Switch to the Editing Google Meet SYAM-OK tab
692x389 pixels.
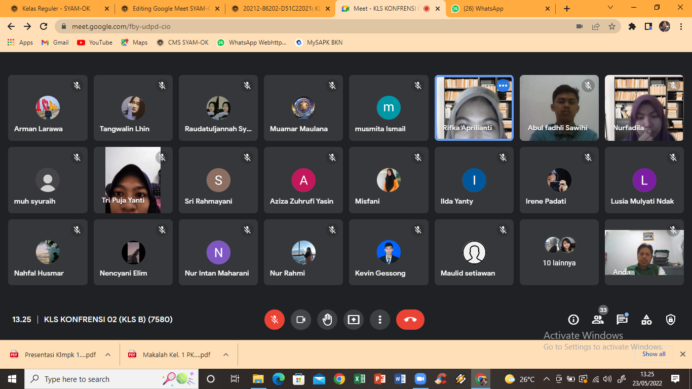(169, 9)
